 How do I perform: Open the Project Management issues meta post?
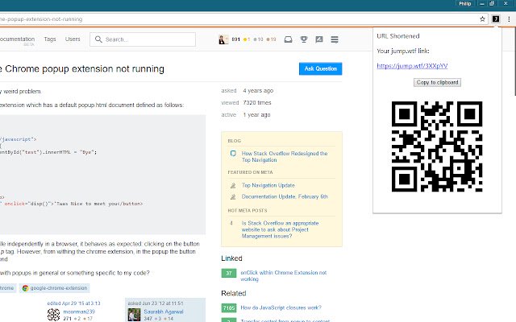(280, 229)
